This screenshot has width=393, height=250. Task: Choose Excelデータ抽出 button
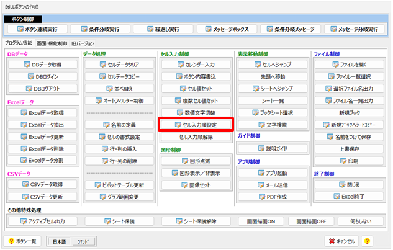tap(42, 125)
